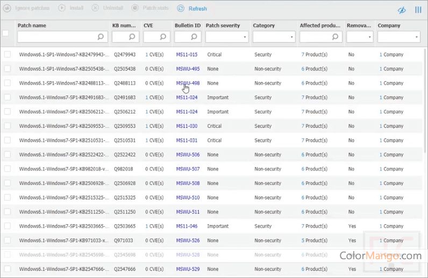Click search magnifier in KB number filter
Image resolution: width=428 pixels, height=278 pixels.
coord(133,37)
